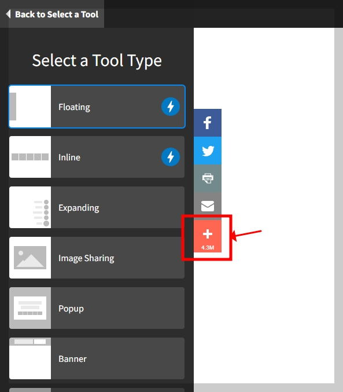Select the Inline tool type
This screenshot has width=343, height=392.
(x=97, y=157)
